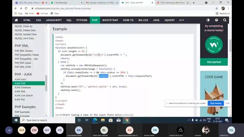This screenshot has height=137, width=244.
Task: Open the Apps shortcut in bookmarks bar
Action: click(19, 14)
